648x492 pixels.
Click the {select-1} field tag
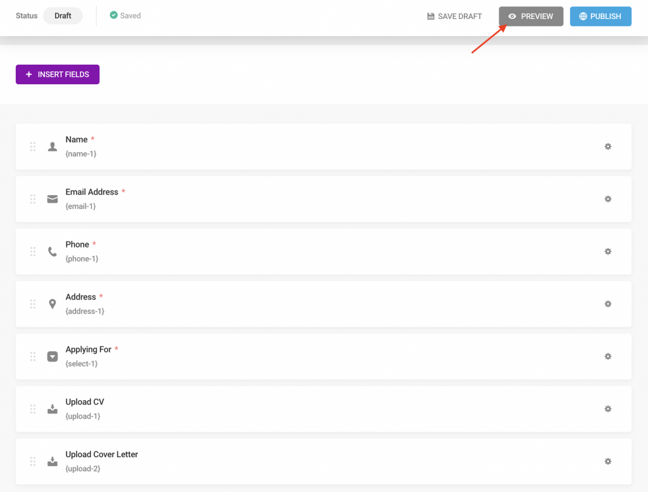tap(82, 364)
